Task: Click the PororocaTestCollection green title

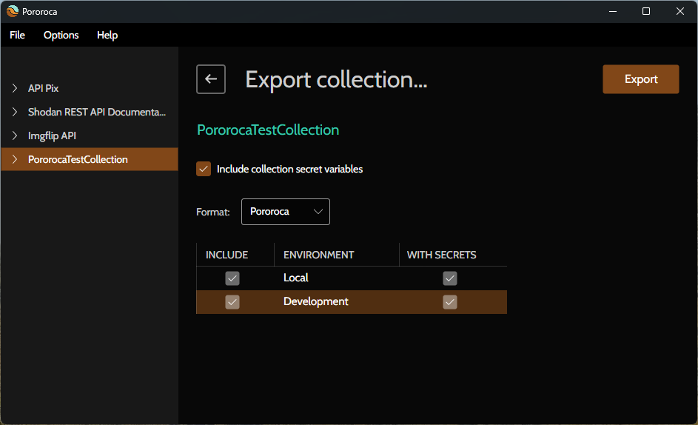Action: coord(268,130)
